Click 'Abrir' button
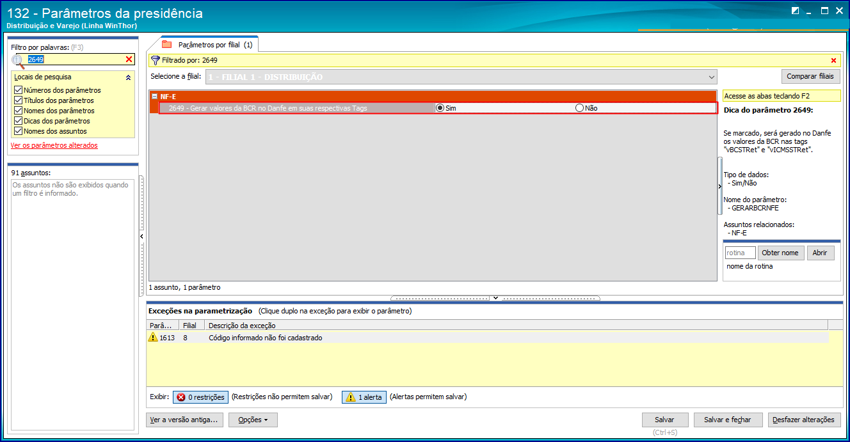The width and height of the screenshot is (850, 442). pyautogui.click(x=820, y=253)
